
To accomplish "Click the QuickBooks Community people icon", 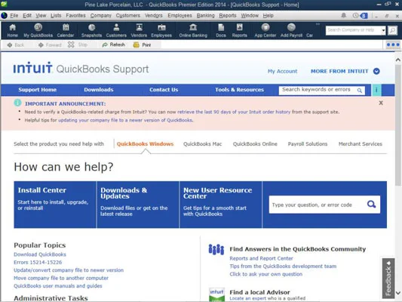I will click(x=216, y=249).
